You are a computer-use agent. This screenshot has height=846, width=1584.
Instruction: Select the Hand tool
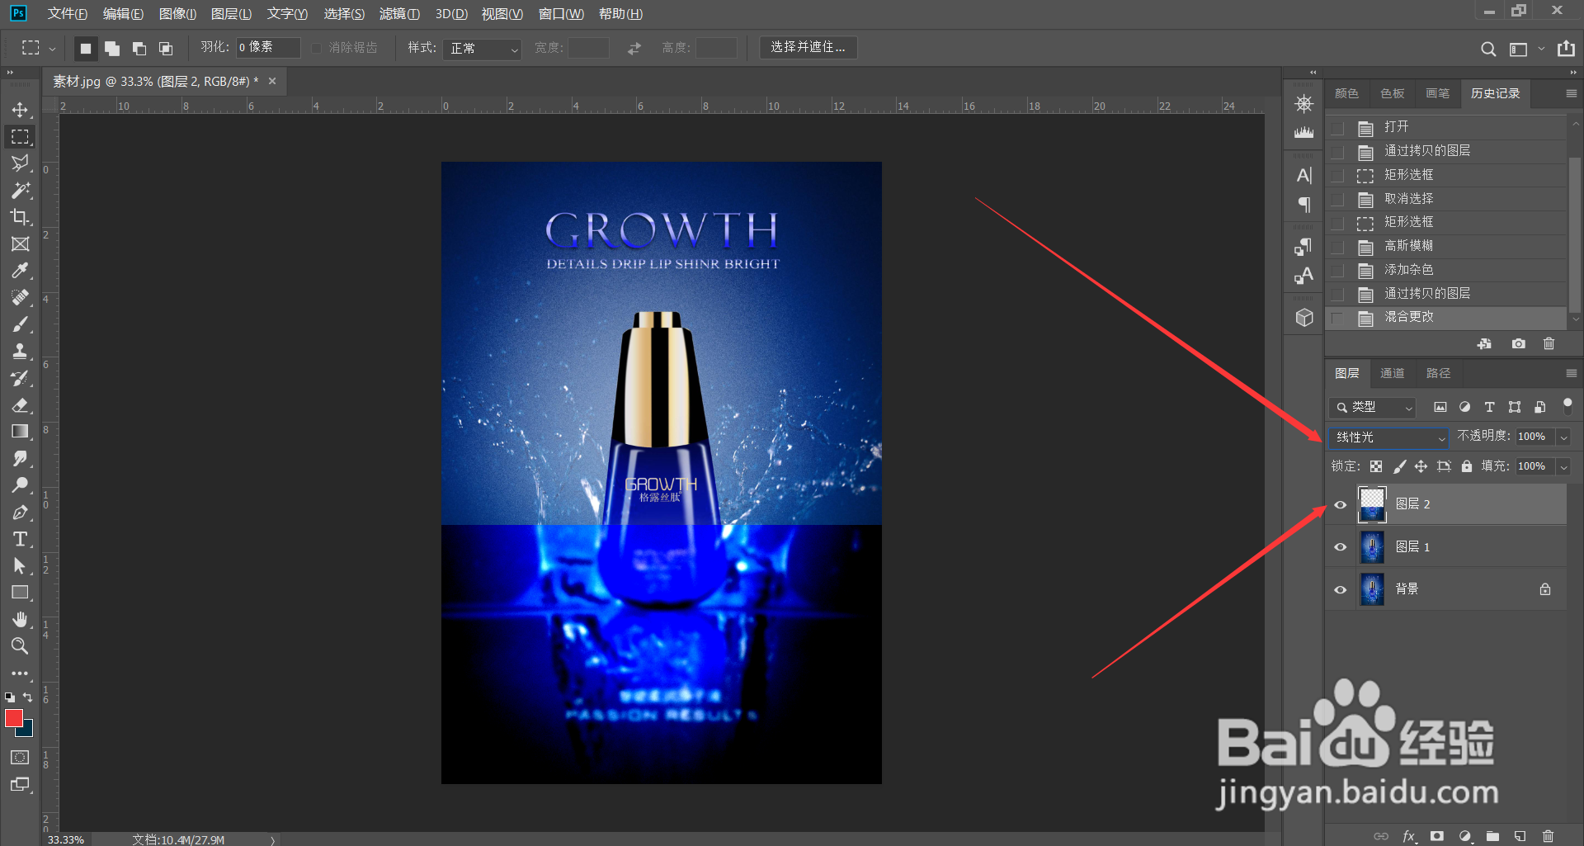[20, 619]
